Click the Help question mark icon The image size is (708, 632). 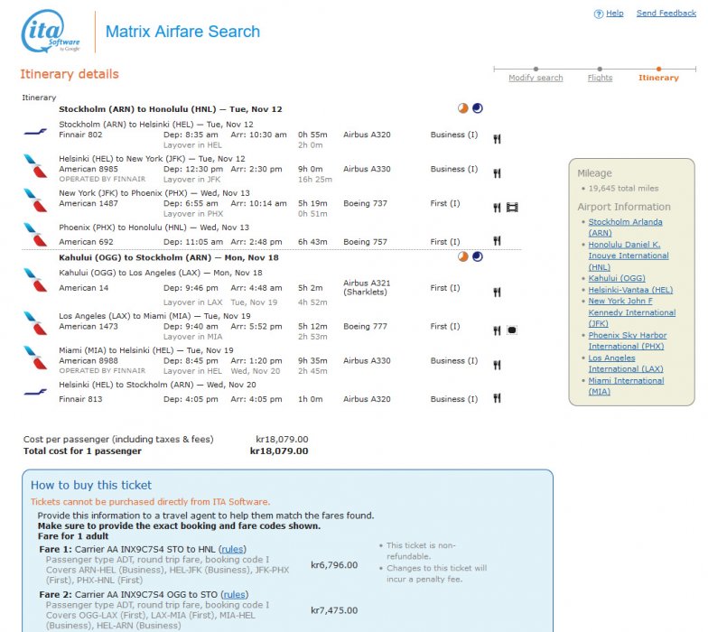598,14
